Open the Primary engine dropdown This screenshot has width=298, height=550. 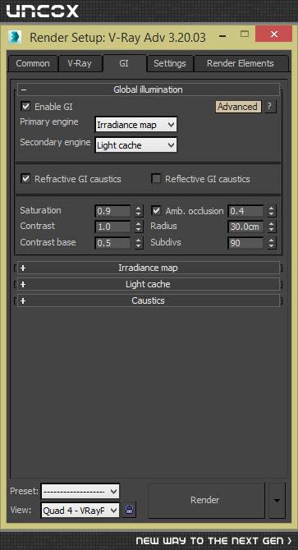[136, 125]
